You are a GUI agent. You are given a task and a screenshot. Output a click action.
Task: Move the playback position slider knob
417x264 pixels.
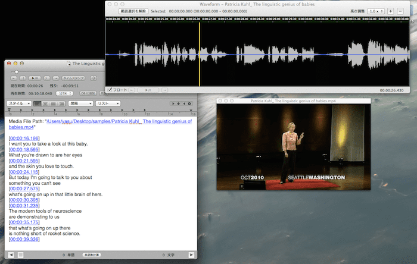click(x=17, y=72)
